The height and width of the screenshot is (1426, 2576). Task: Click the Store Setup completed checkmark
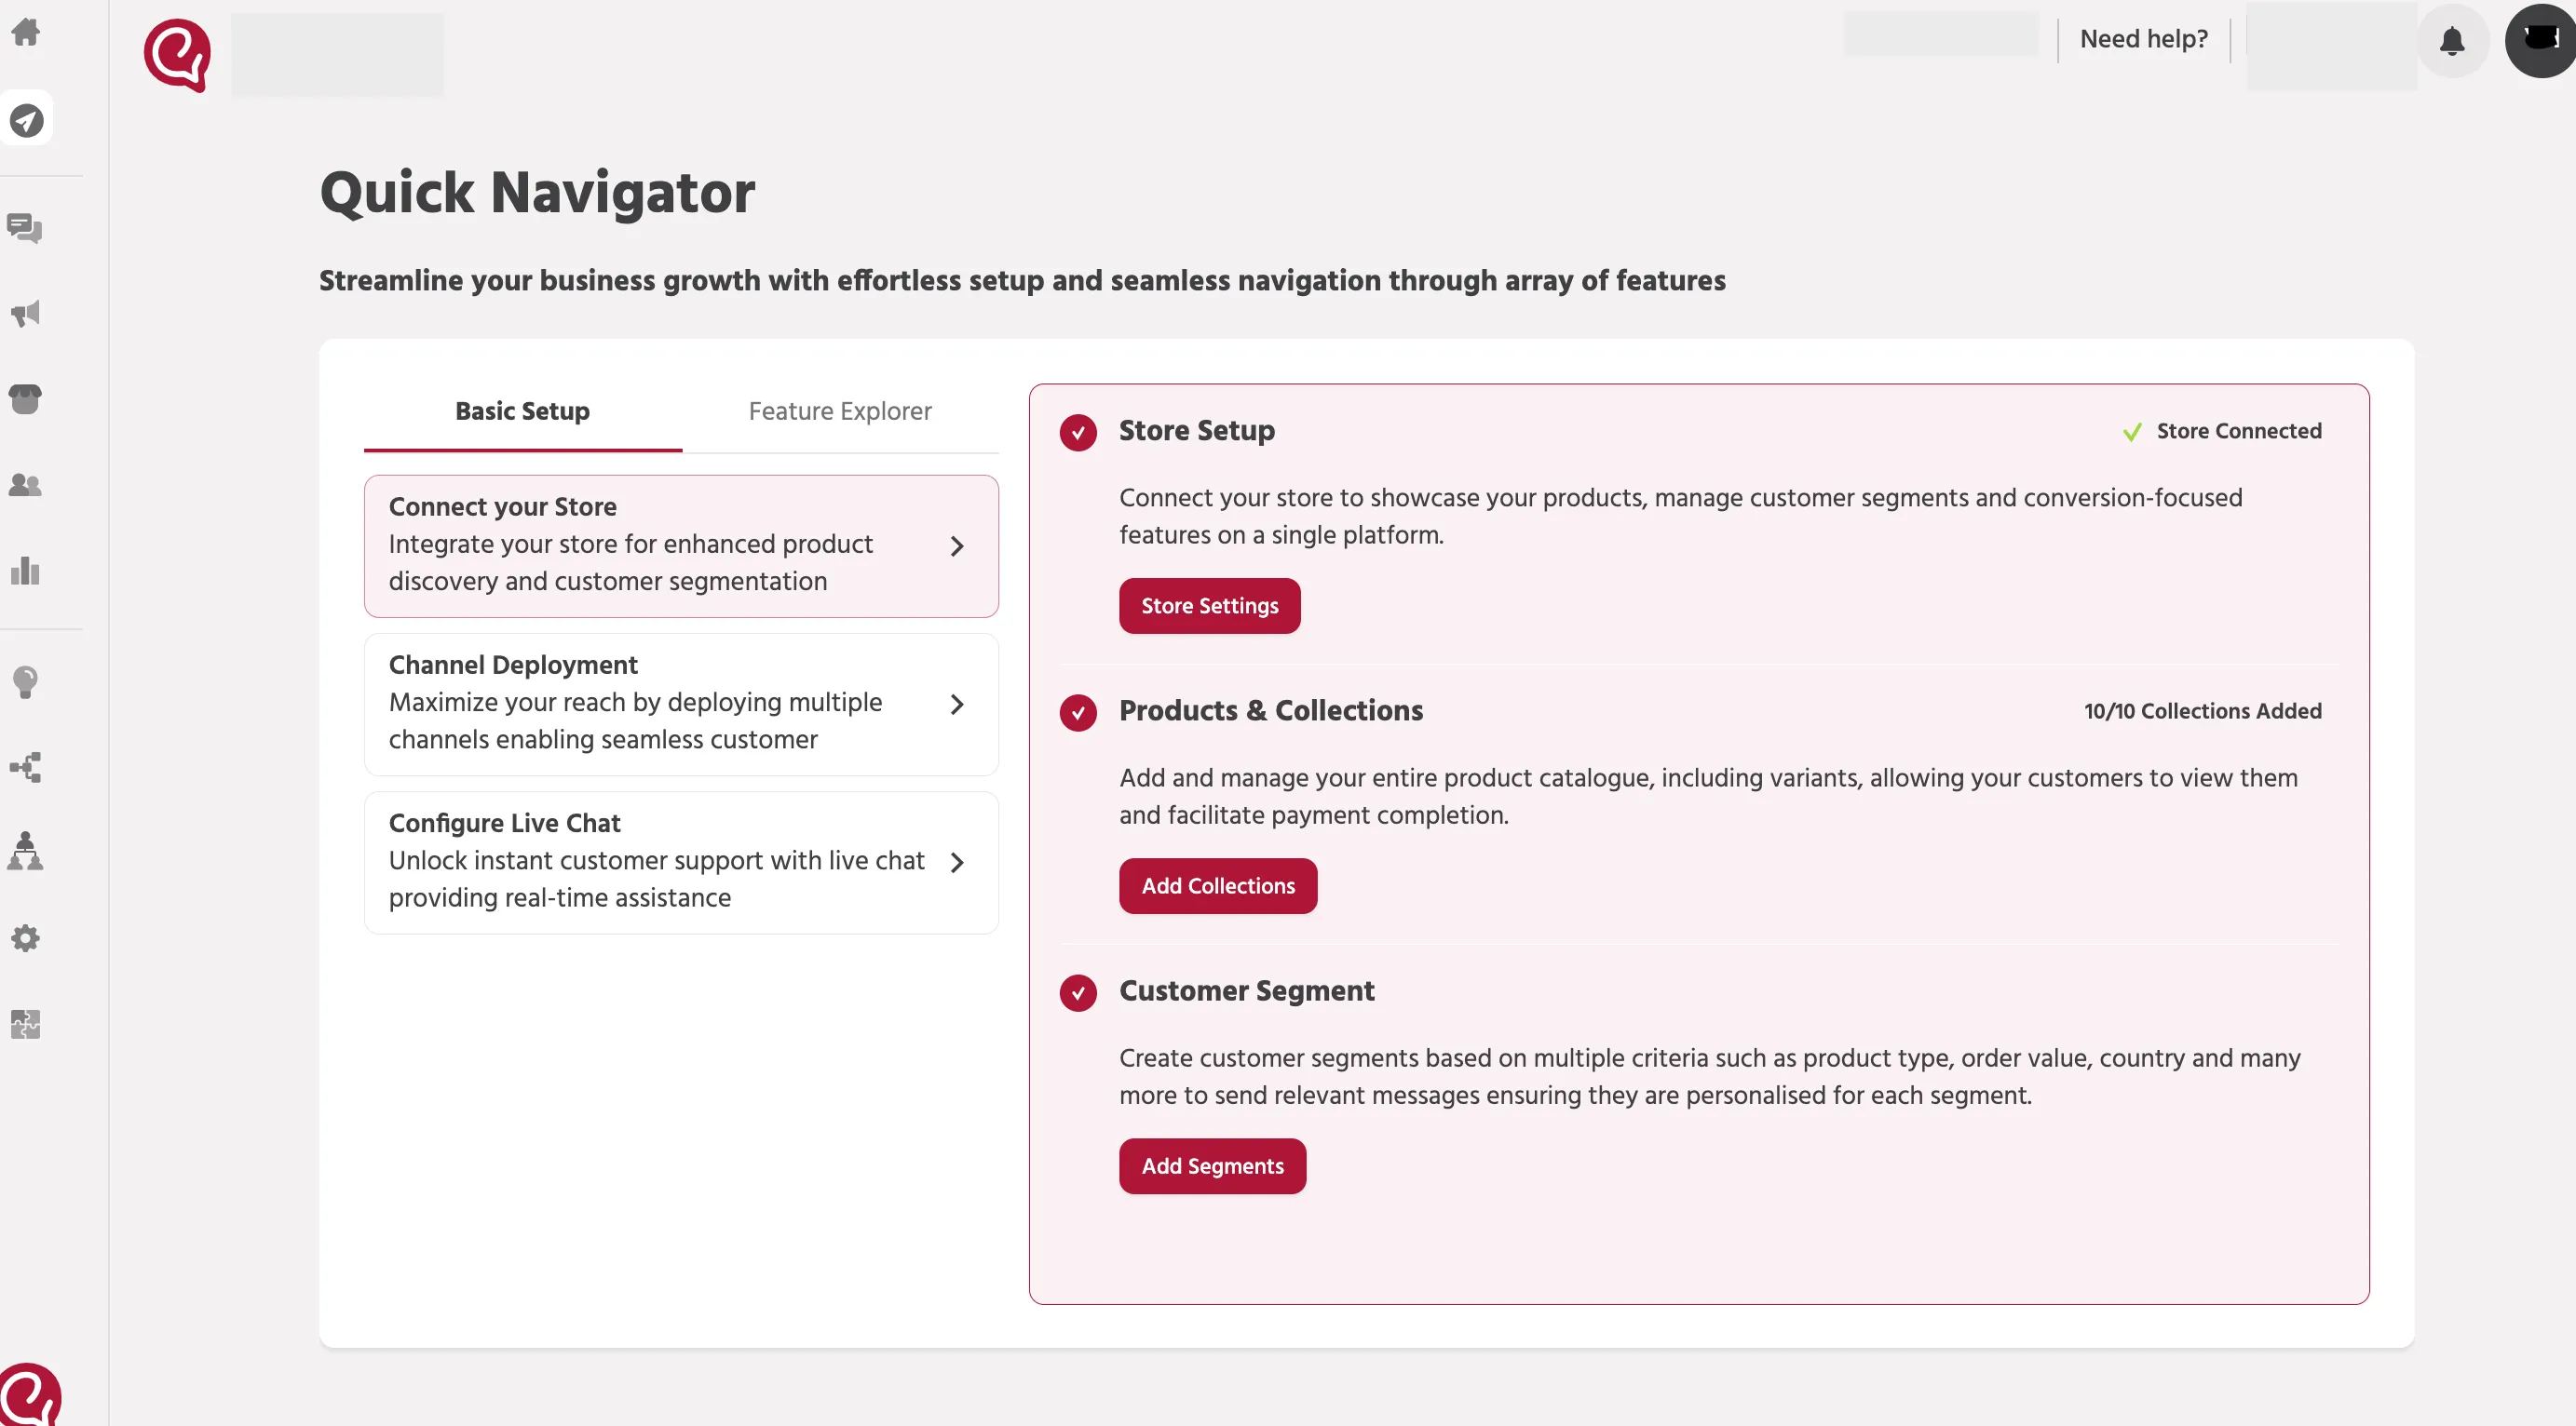point(1078,433)
